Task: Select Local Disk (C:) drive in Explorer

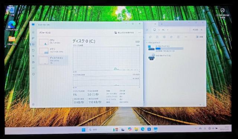Action: tap(166, 49)
